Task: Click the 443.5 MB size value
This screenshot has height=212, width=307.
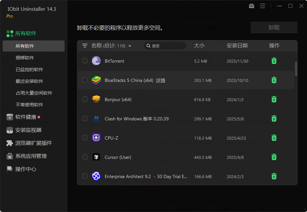Action: 203,158
